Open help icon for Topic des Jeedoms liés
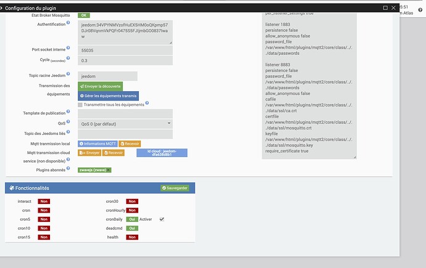This screenshot has height=268, width=426. (68, 132)
